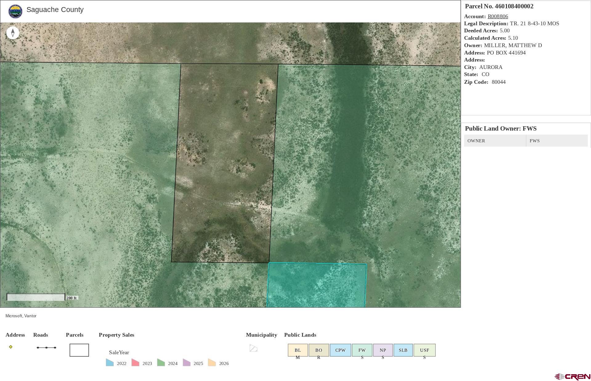Screen dimensions: 591x381
Task: Click the Parcels rectangle legend symbol
Action: pyautogui.click(x=79, y=350)
